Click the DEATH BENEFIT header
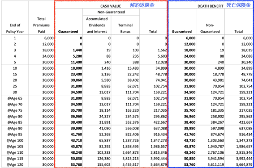Screen dimensions: 254x168 click(211, 6)
